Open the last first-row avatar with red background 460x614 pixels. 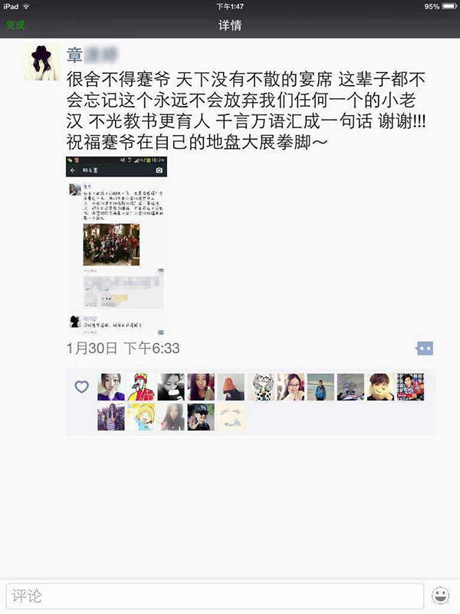pyautogui.click(x=411, y=387)
